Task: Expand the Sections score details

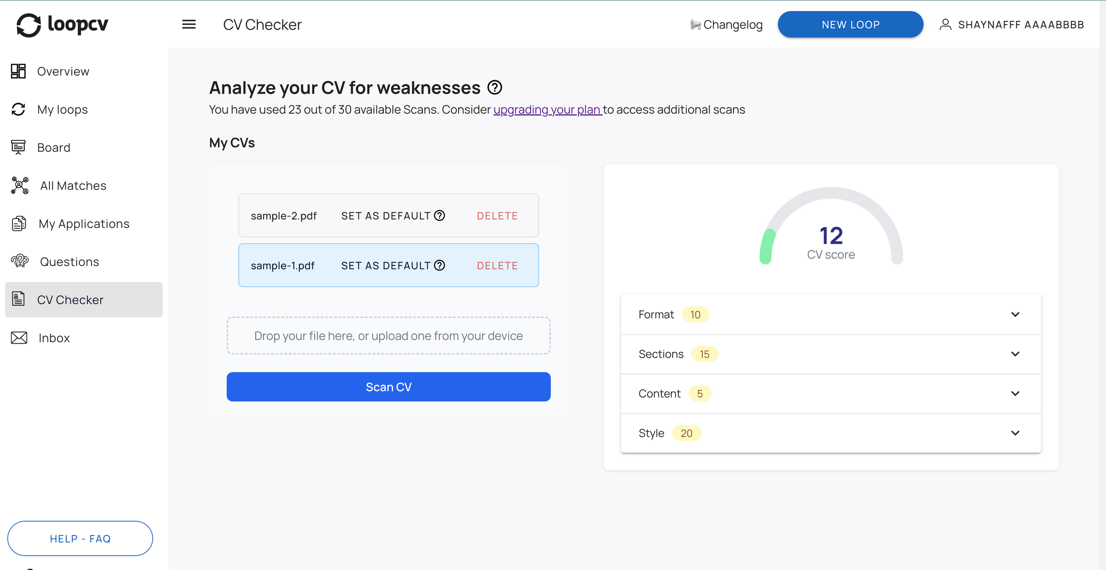Action: (x=1015, y=354)
